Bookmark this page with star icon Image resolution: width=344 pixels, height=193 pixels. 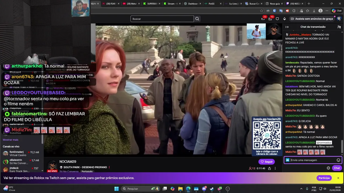click(x=261, y=11)
